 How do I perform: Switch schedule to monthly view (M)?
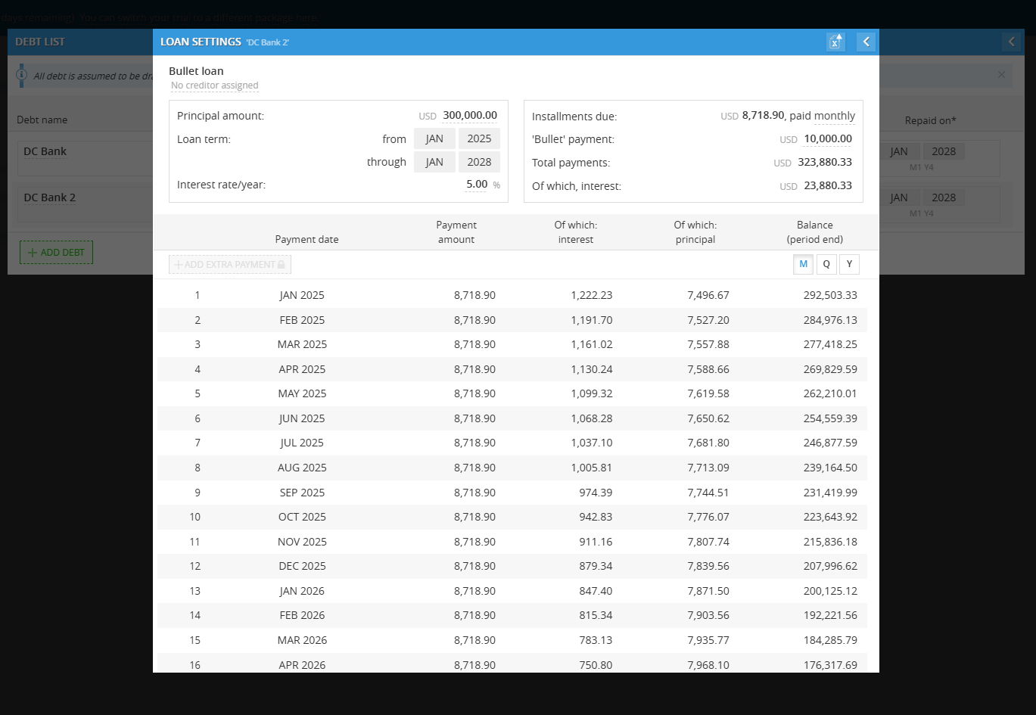coord(803,264)
